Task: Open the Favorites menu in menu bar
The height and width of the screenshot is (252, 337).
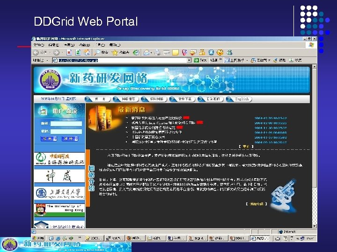Action: [x=84, y=45]
